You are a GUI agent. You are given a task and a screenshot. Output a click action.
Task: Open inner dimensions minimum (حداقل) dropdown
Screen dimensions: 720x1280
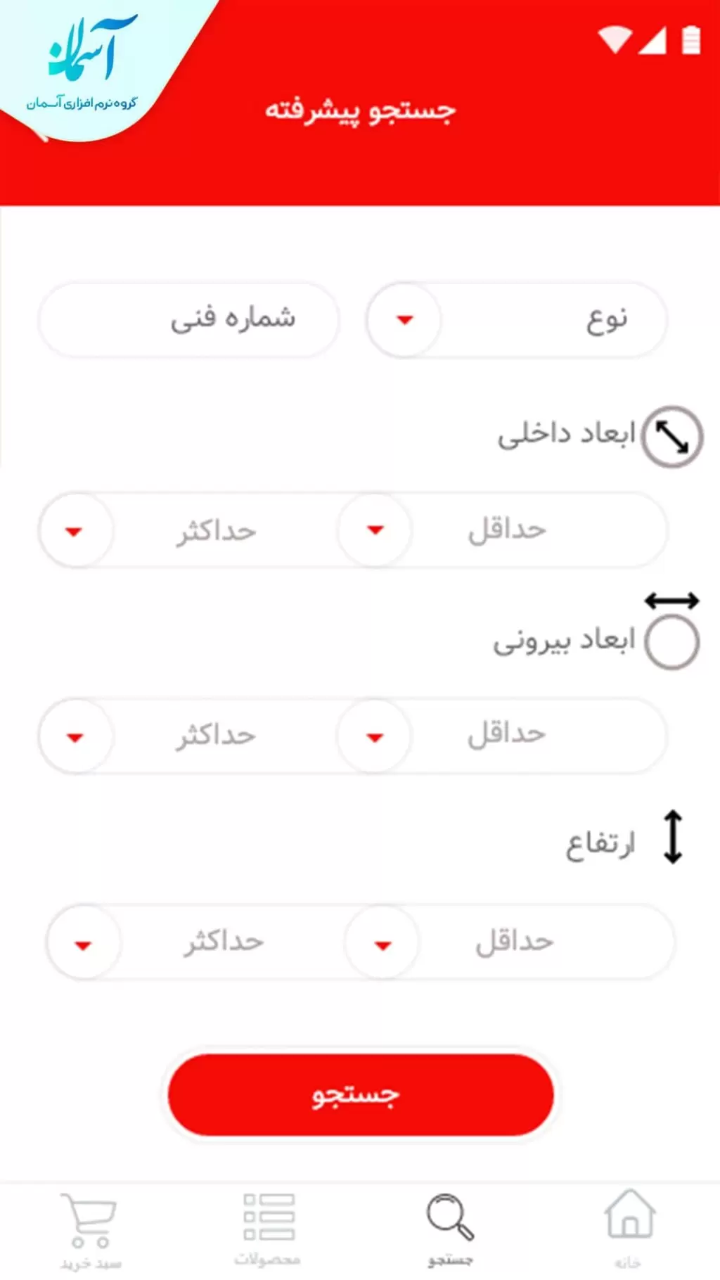click(x=375, y=530)
